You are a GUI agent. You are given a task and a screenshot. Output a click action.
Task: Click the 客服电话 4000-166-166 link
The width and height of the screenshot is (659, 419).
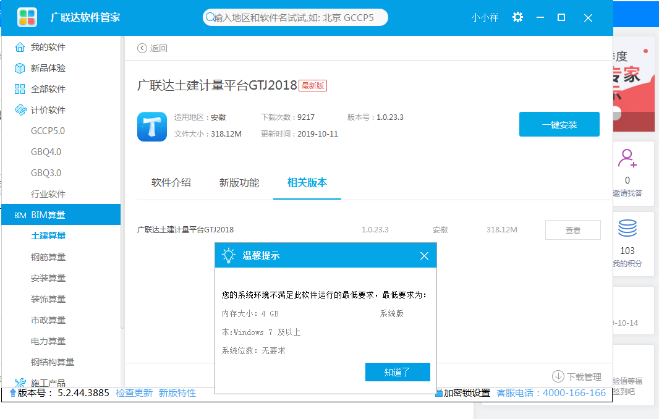(x=551, y=393)
